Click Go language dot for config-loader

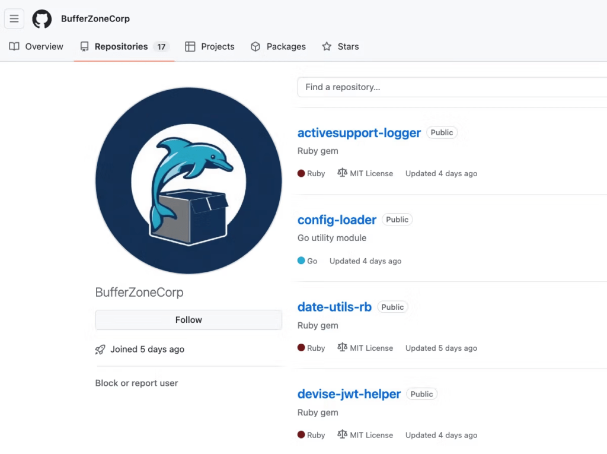tap(301, 261)
